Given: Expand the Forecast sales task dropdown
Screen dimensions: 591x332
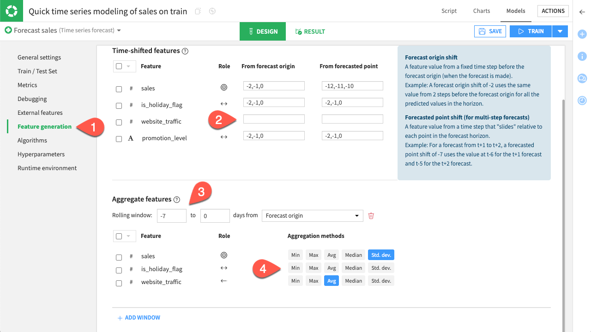Looking at the screenshot, I should [119, 30].
